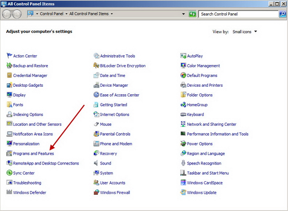Click the HomeGroup icon
Image resolution: width=288 pixels, height=211 pixels.
[183, 104]
